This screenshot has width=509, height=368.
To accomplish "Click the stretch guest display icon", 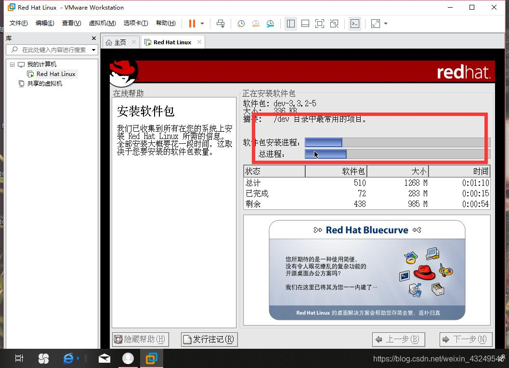I will (x=376, y=24).
